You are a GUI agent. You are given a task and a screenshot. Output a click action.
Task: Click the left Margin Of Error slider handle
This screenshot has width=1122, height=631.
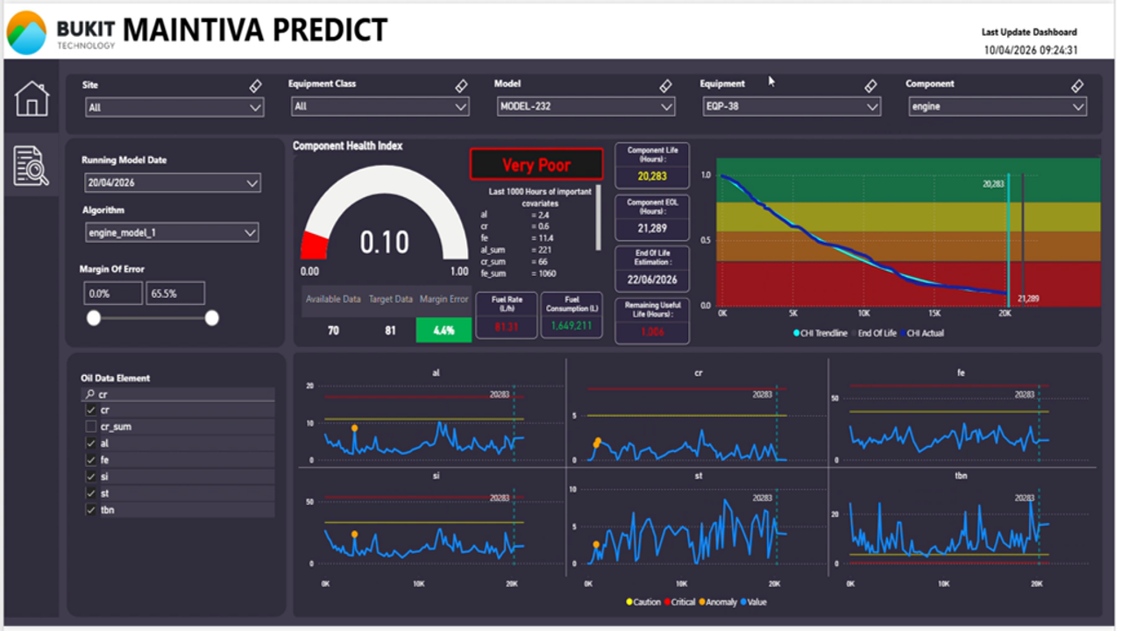click(x=93, y=318)
